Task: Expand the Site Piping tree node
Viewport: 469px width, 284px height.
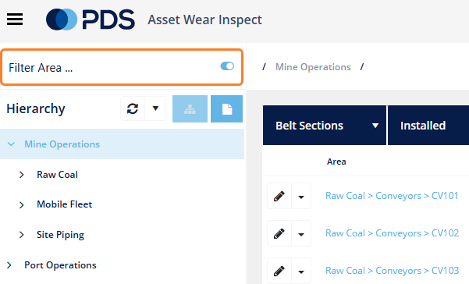Action: [22, 235]
